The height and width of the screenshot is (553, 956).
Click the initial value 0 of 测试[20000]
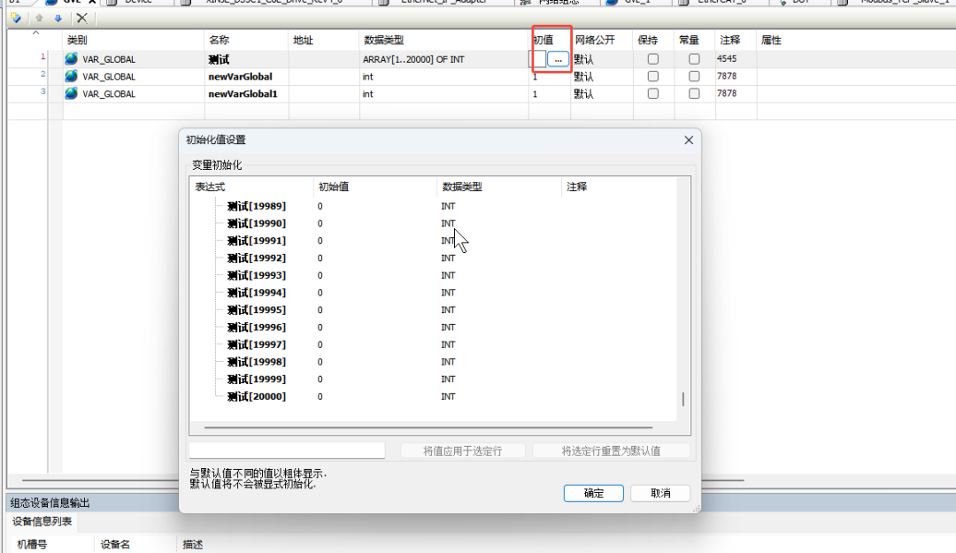[320, 396]
